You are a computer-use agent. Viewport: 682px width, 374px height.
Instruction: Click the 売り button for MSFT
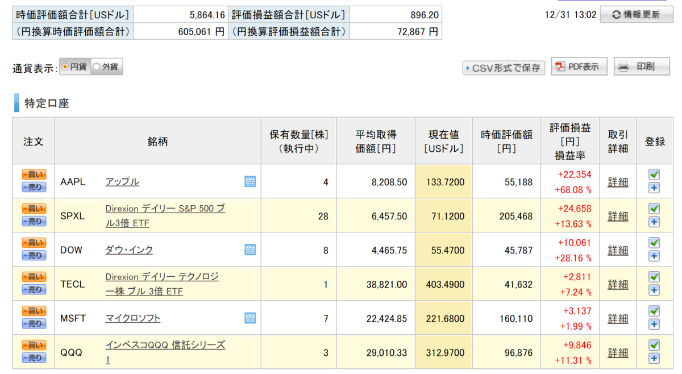point(34,324)
